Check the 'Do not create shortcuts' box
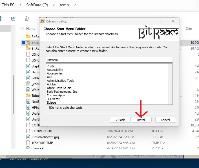 (48, 108)
